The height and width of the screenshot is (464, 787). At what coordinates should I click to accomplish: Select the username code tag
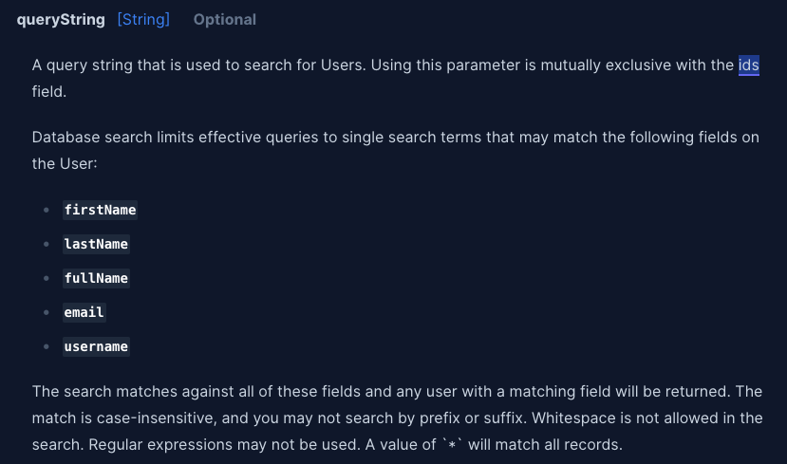[96, 346]
